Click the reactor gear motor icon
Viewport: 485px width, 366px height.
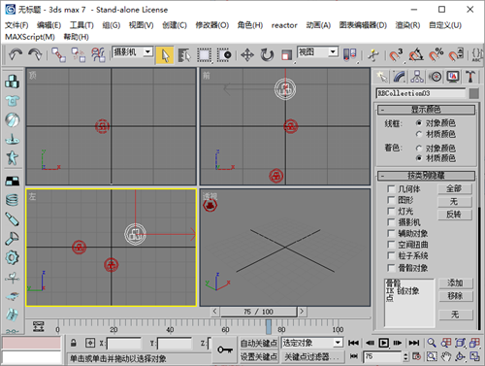click(x=13, y=257)
